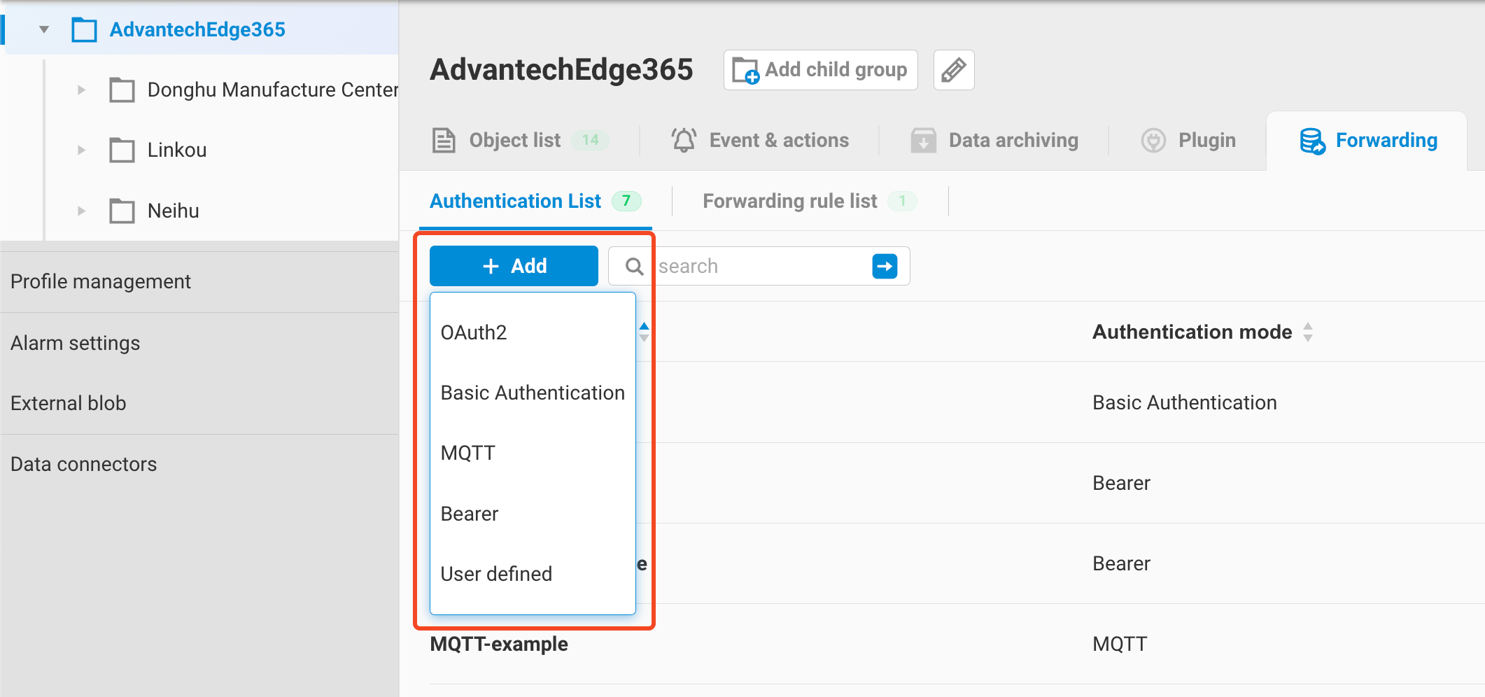
Task: Click the search magnifier icon
Action: 634,266
